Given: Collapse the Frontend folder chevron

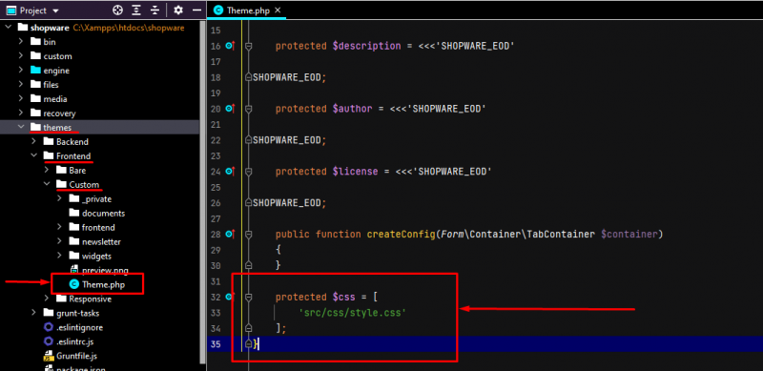Looking at the screenshot, I should tap(33, 155).
